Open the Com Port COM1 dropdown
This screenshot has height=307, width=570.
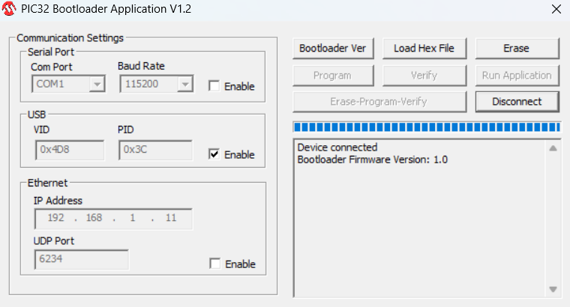[x=69, y=84]
